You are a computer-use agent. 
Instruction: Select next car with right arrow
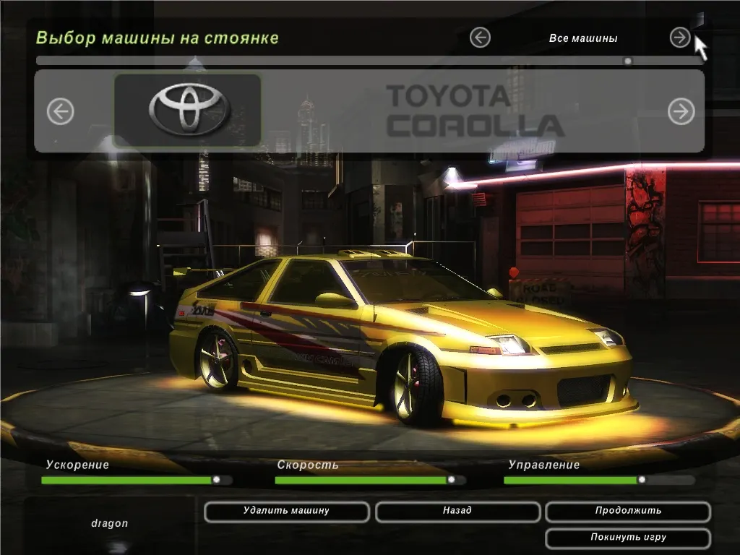point(681,111)
